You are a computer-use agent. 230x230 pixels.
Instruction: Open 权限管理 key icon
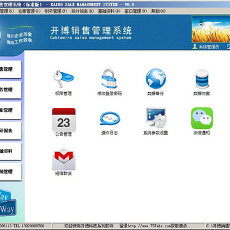(63, 79)
